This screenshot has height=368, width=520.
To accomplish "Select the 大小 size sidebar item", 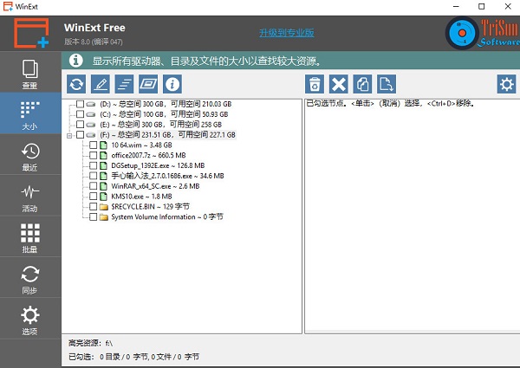I will [30, 113].
